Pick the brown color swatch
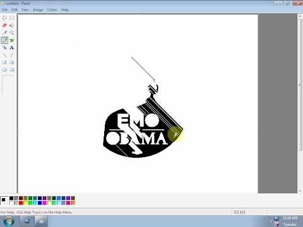This screenshot has width=303, height=227. tap(73, 198)
